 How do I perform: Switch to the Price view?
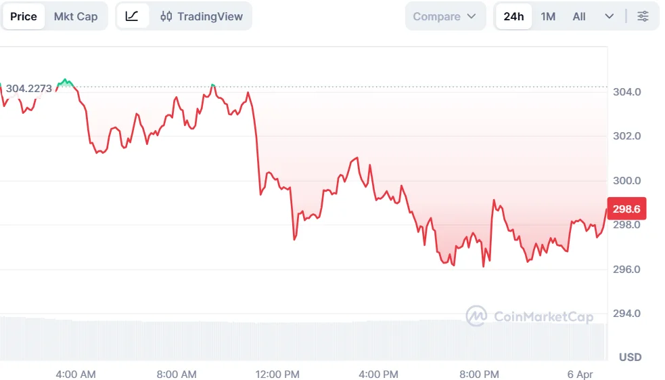click(24, 16)
